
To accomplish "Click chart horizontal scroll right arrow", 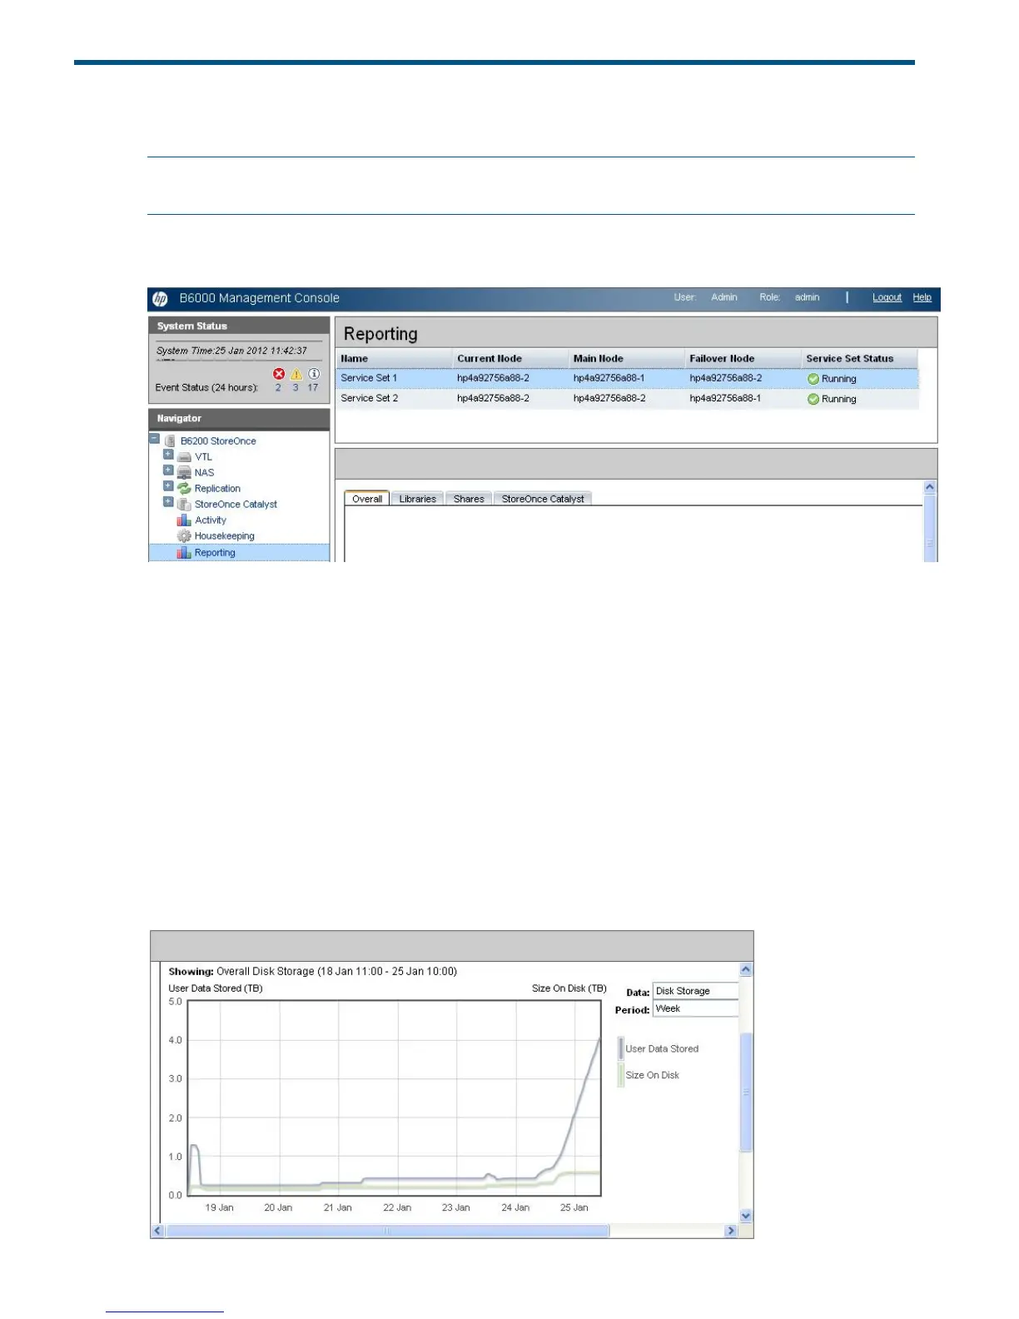I will tap(731, 1231).
